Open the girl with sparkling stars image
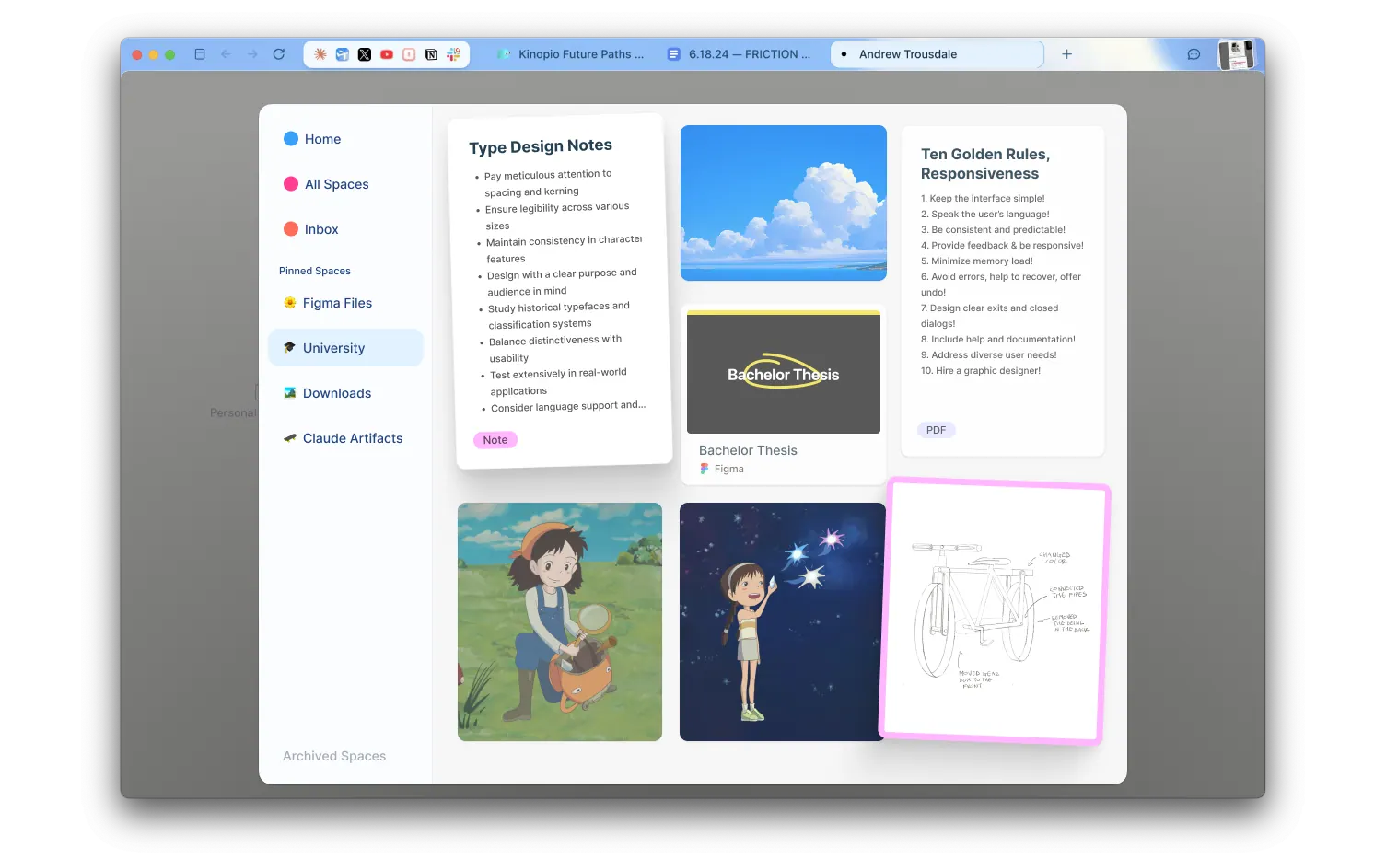Viewport: 1386px width, 859px height. click(x=782, y=621)
